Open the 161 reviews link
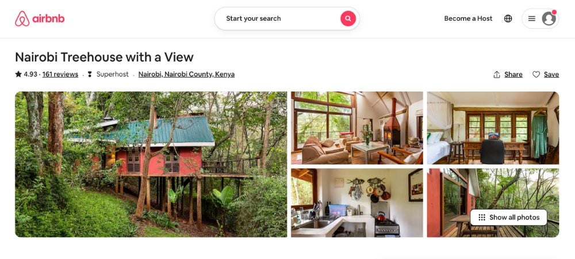This screenshot has height=259, width=575. [60, 74]
